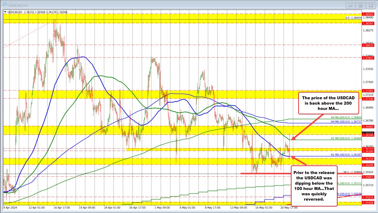378x213 pixels.
Task: Click the H4 MA:200:0:0: 1.36805 label
Action: pos(346,117)
